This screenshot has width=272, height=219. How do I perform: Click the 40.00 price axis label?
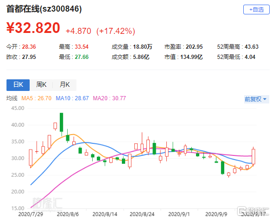[18, 125]
